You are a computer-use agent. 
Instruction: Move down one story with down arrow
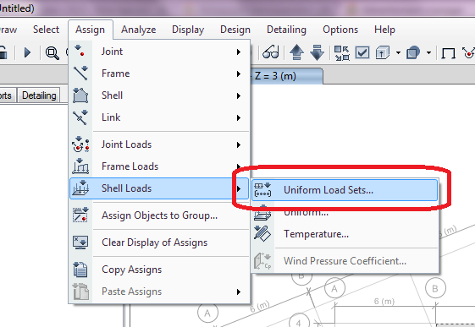317,52
